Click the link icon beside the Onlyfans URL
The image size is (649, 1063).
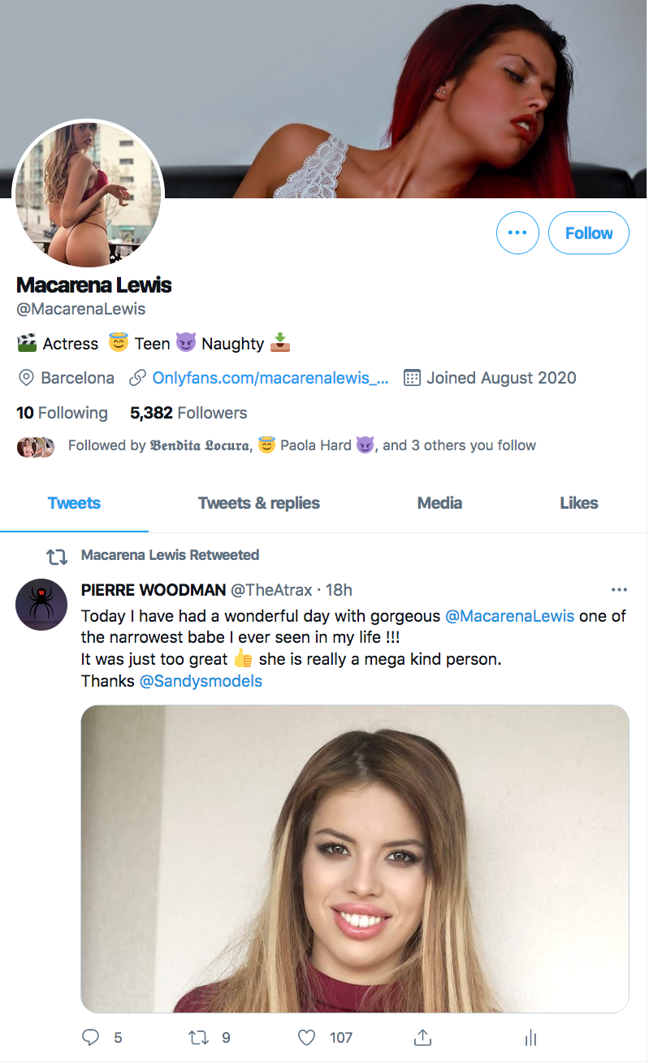[x=138, y=378]
